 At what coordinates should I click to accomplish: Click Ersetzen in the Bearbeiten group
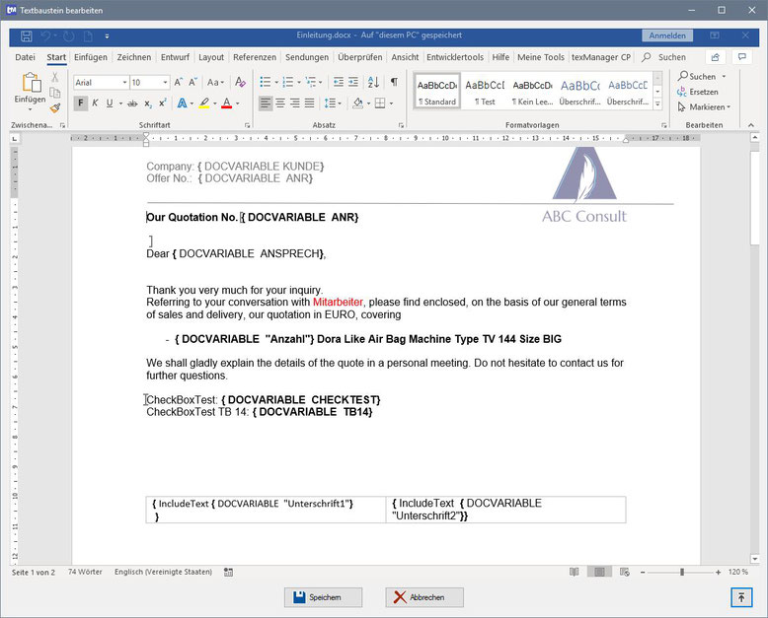point(698,92)
